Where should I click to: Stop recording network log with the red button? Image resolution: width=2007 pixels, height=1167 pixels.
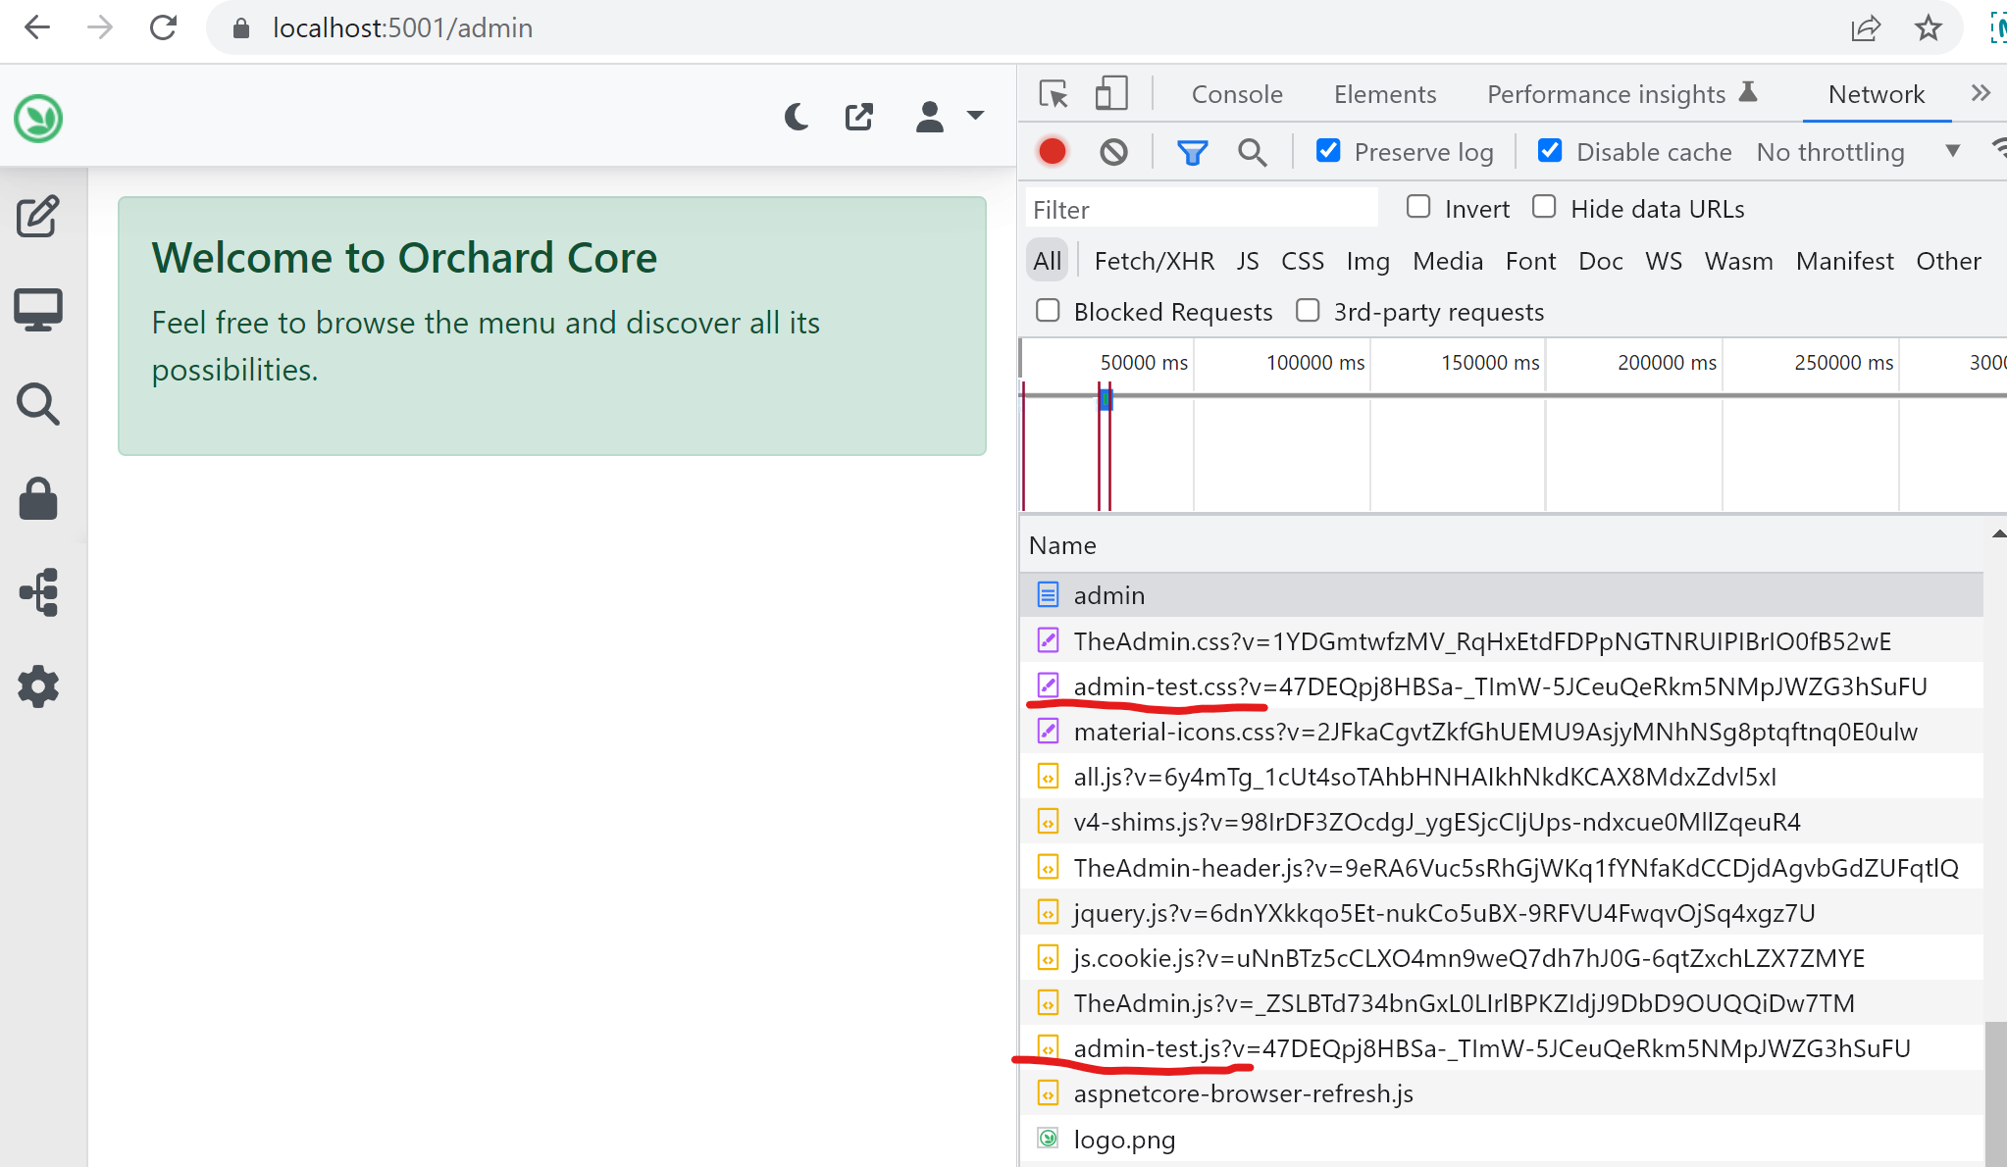click(x=1052, y=151)
